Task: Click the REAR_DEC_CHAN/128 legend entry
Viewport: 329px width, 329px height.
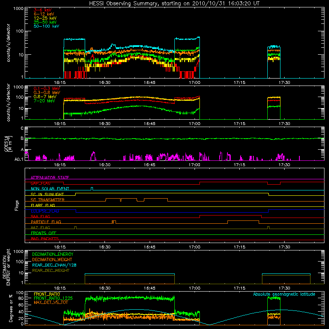Action: point(54,265)
